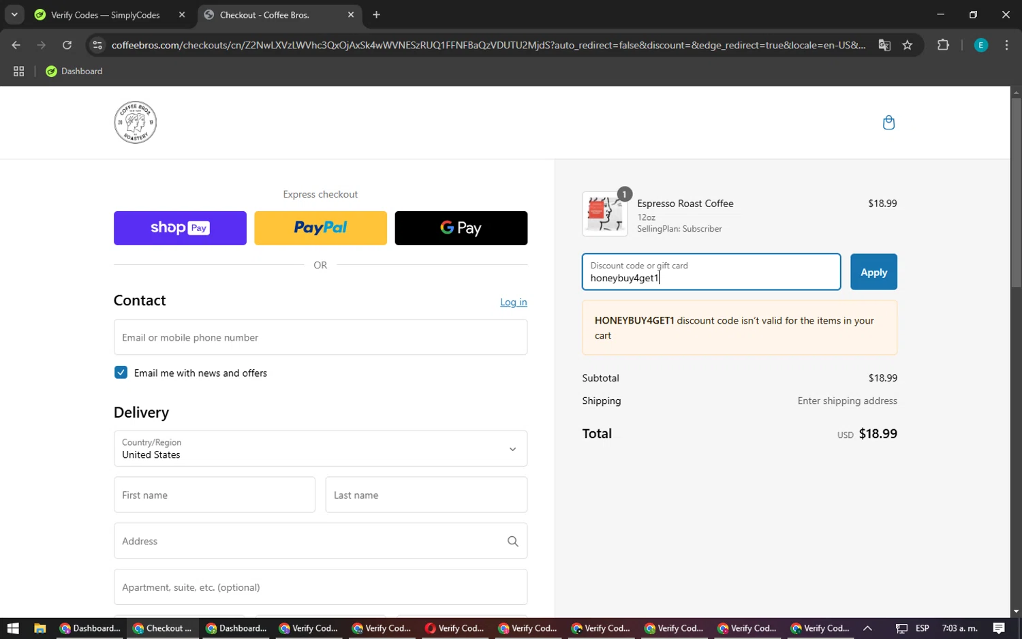
Task: Check out using Google Pay
Action: pyautogui.click(x=461, y=228)
